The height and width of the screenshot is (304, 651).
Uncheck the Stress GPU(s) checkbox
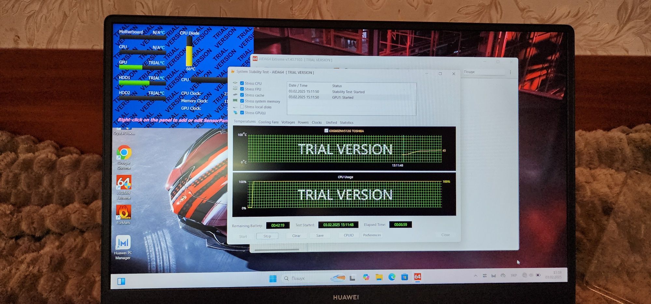coord(242,113)
